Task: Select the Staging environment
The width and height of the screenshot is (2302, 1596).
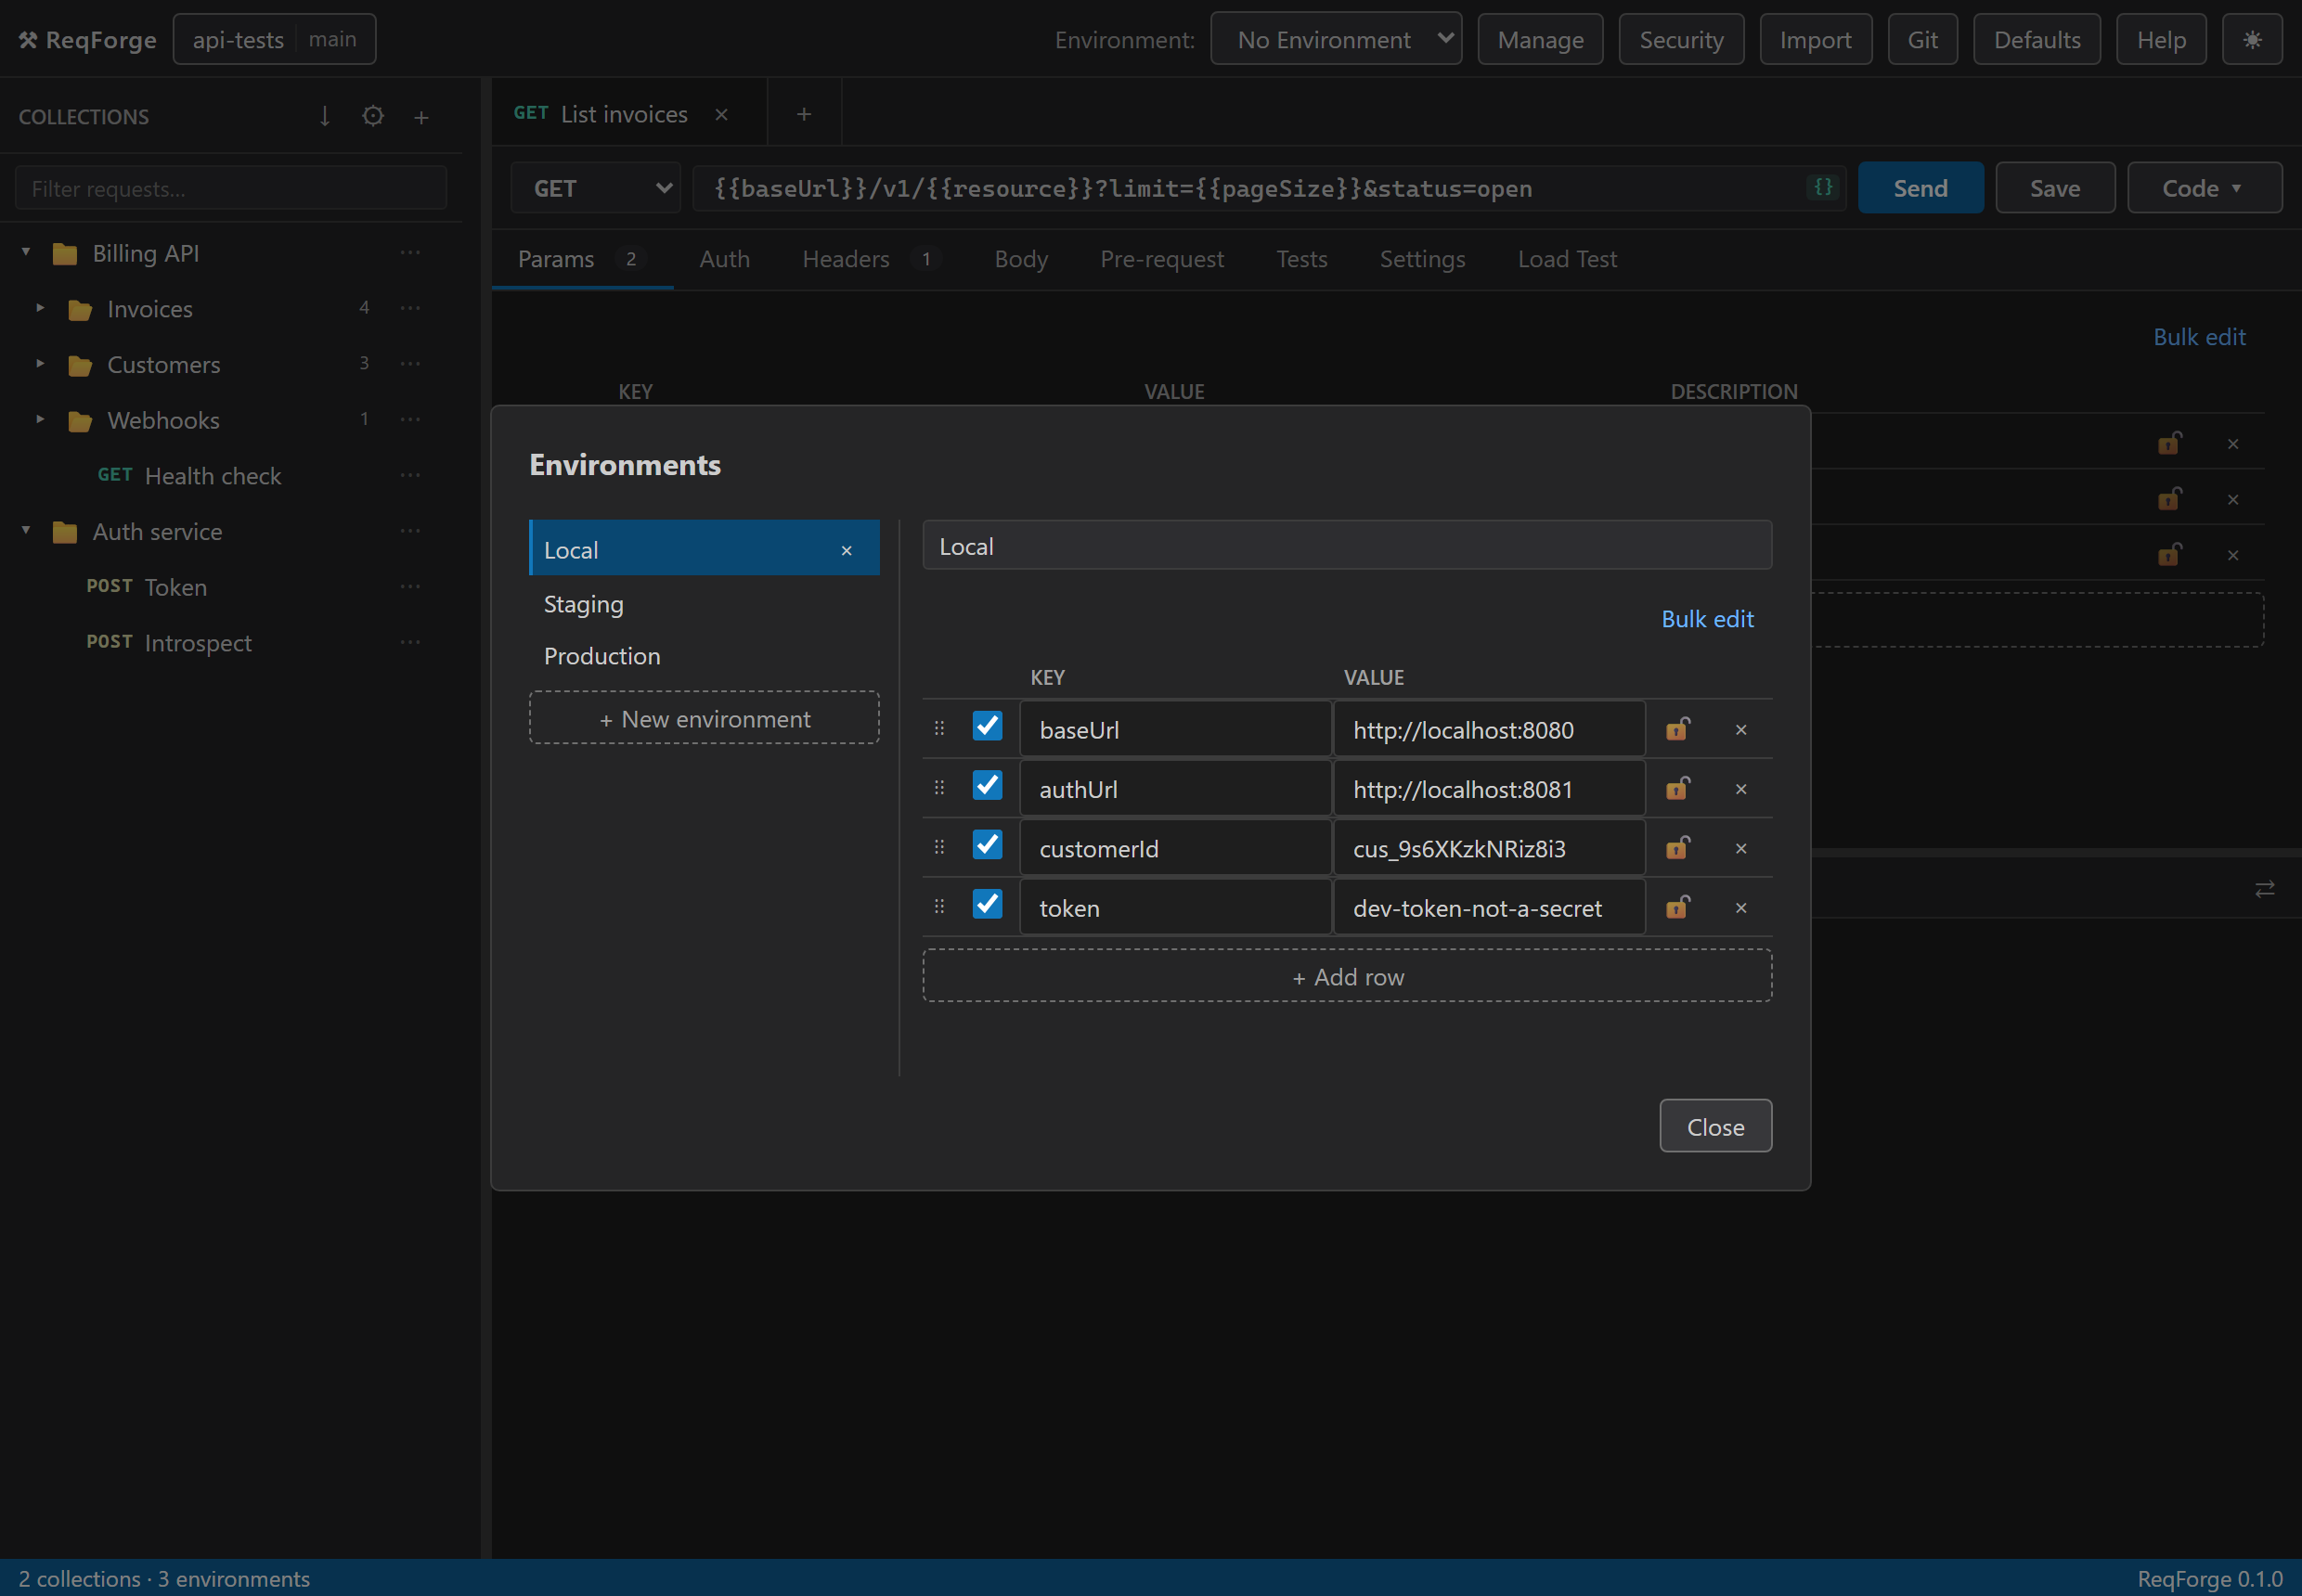Action: (705, 604)
